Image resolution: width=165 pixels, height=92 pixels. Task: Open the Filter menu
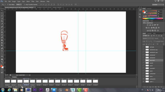pyautogui.click(x=33, y=2)
